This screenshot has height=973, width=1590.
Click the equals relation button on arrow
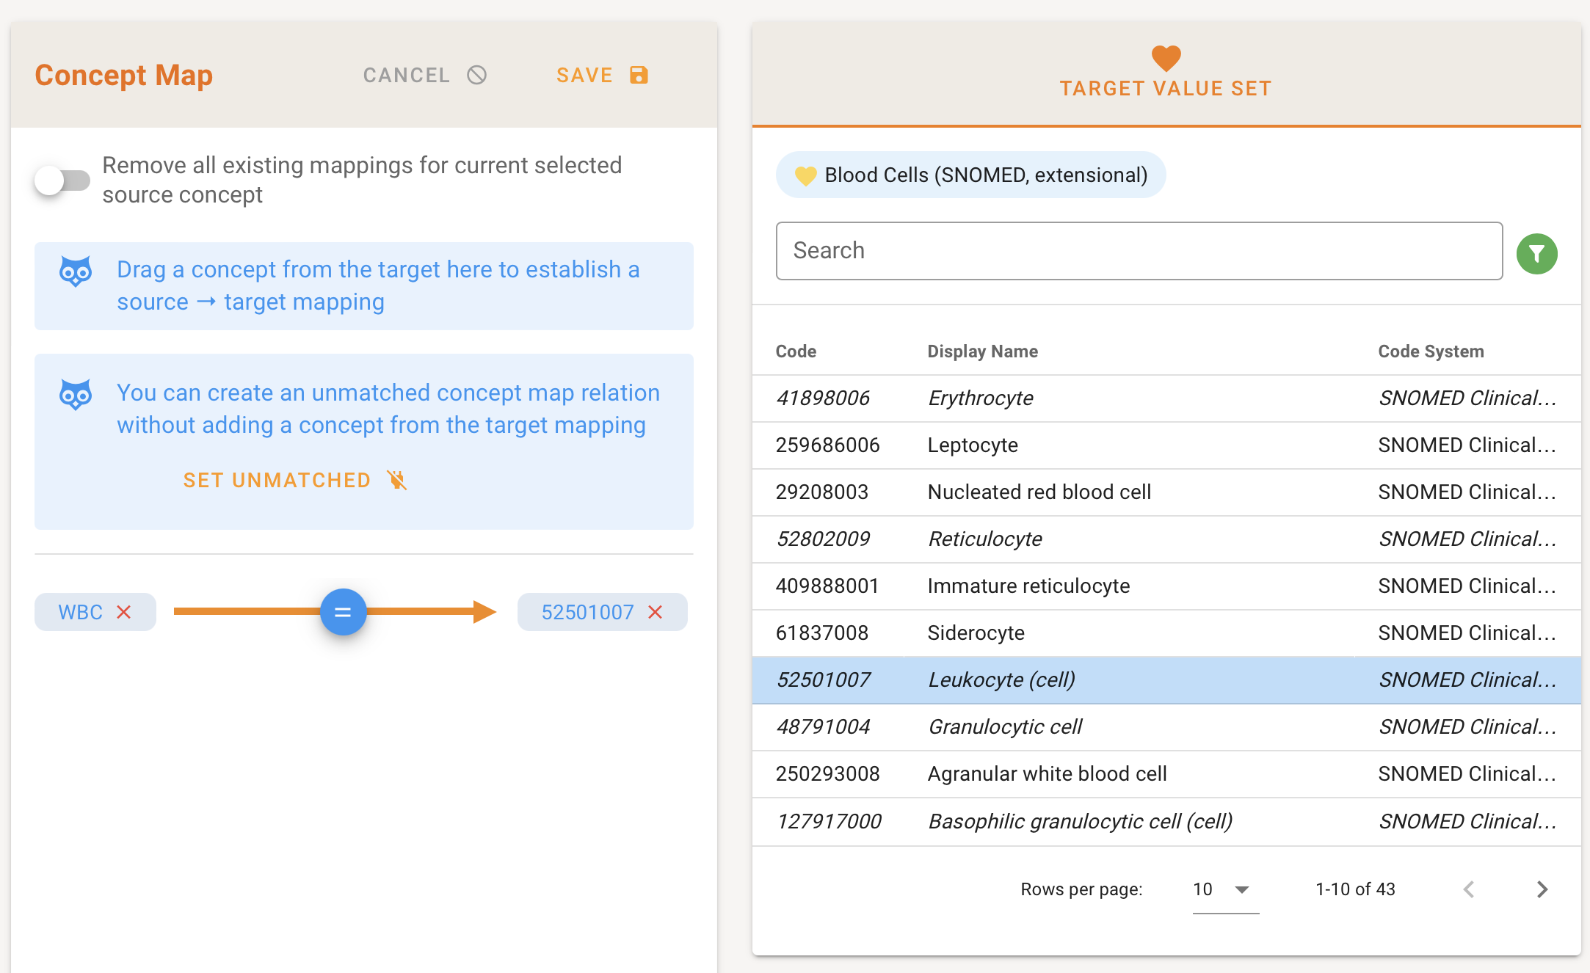tap(343, 612)
